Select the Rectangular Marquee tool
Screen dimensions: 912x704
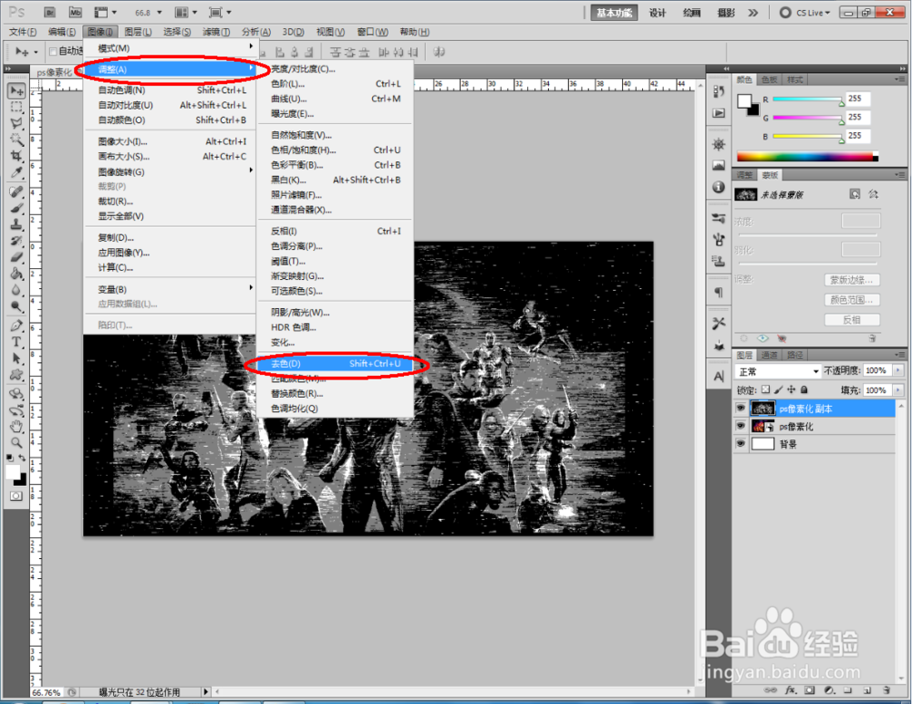point(16,107)
